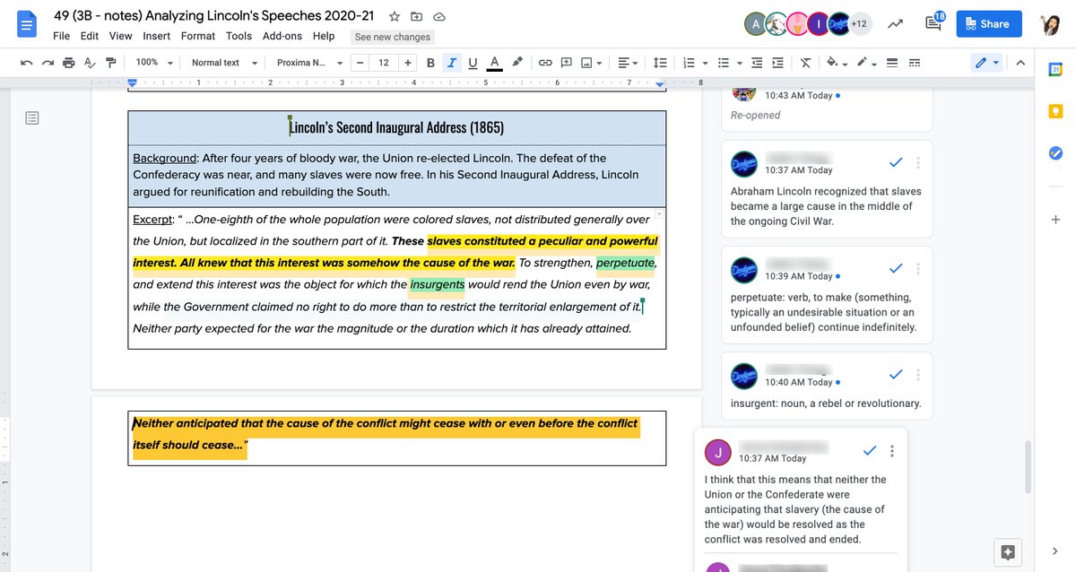
Task: Open the Tools menu
Action: coord(239,36)
